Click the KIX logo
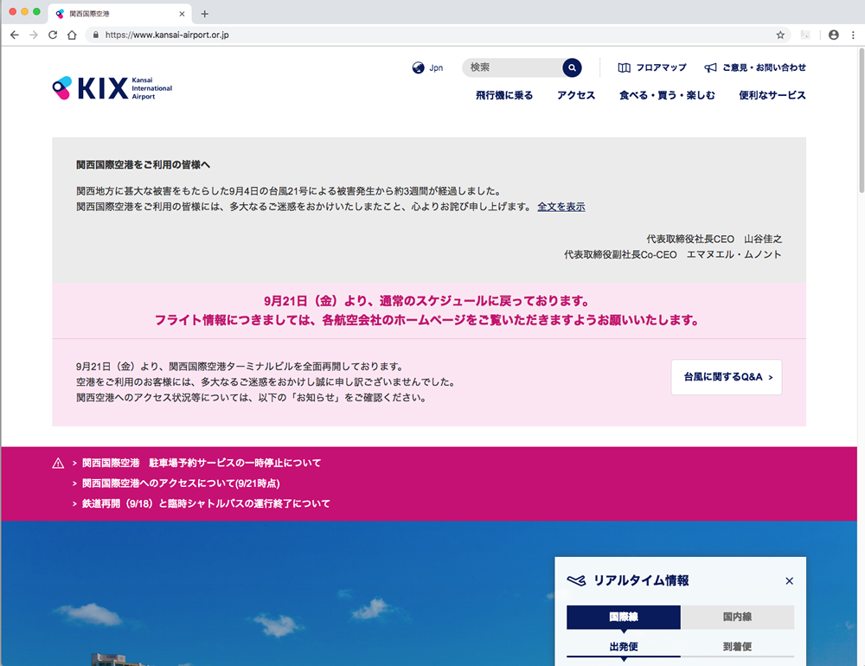Viewport: 865px width, 666px height. 112,88
